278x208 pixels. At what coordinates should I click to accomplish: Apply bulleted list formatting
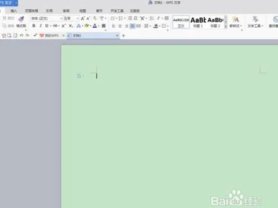112,18
